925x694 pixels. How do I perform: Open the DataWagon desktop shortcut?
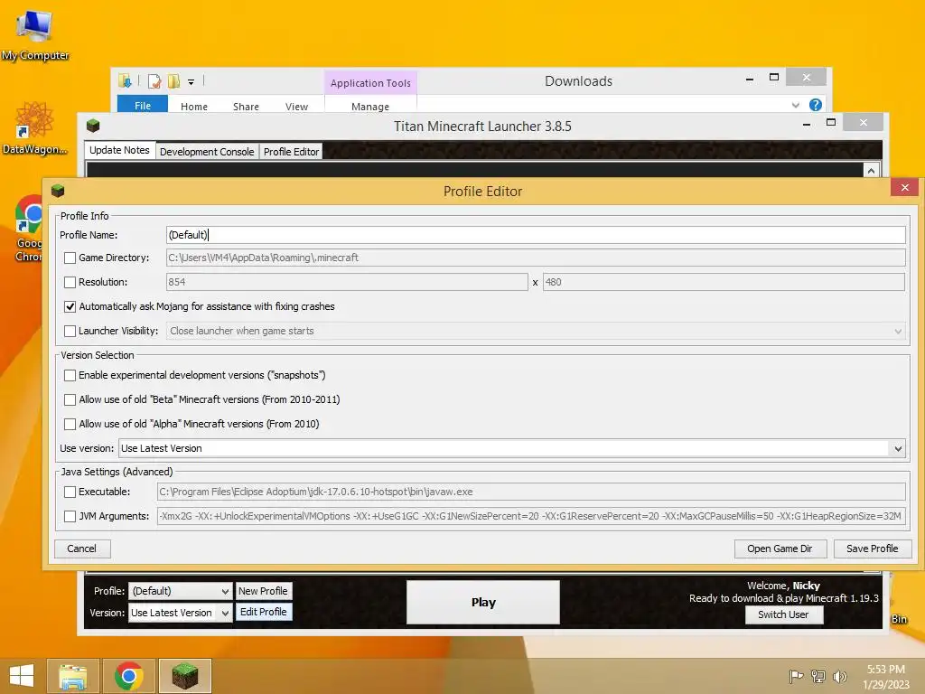34,127
